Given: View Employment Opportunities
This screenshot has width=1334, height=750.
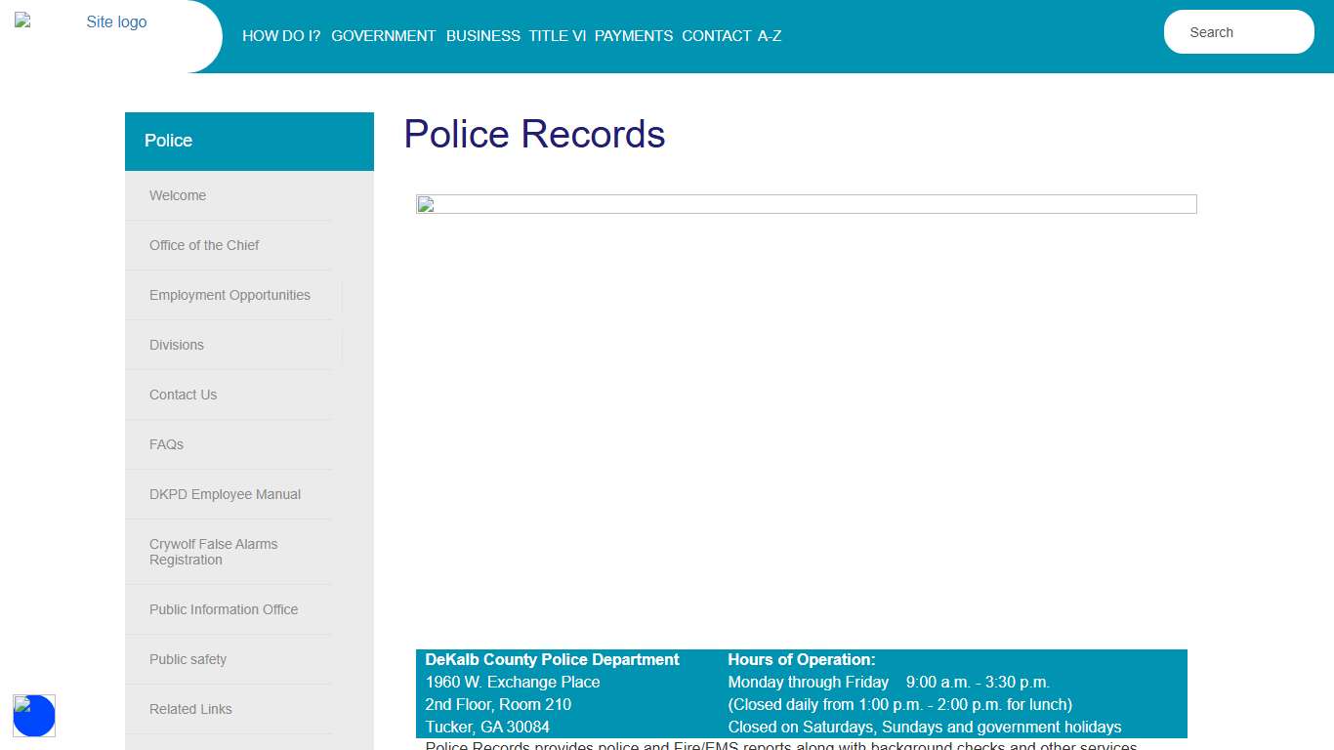Looking at the screenshot, I should (x=230, y=295).
